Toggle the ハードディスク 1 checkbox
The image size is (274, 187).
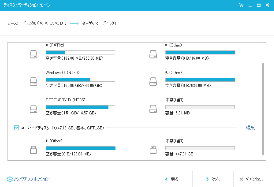click(x=17, y=128)
